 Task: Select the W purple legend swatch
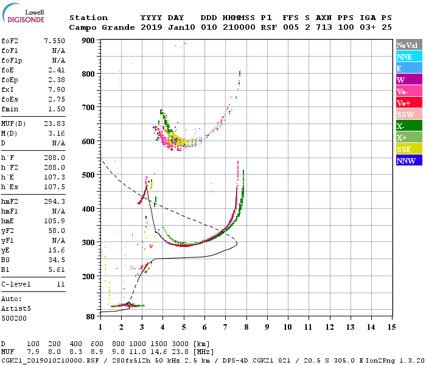[x=409, y=80]
